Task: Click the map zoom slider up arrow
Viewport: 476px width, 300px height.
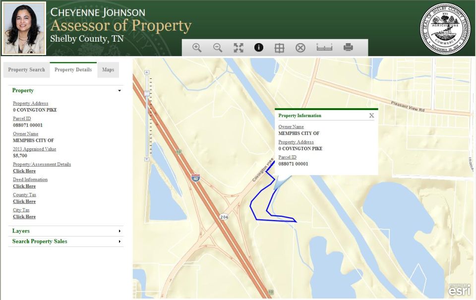Action: point(147,72)
